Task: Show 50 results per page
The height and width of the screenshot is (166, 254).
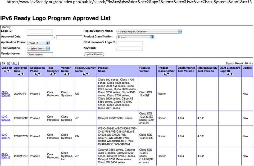Action: (x=8, y=64)
